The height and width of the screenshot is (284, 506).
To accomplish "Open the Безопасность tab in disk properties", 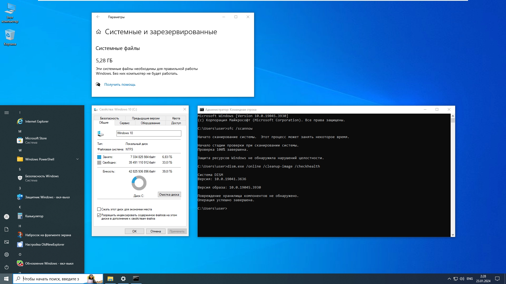I will tap(109, 118).
